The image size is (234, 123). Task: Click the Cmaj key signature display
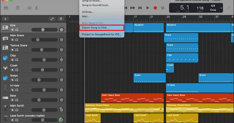(213, 10)
